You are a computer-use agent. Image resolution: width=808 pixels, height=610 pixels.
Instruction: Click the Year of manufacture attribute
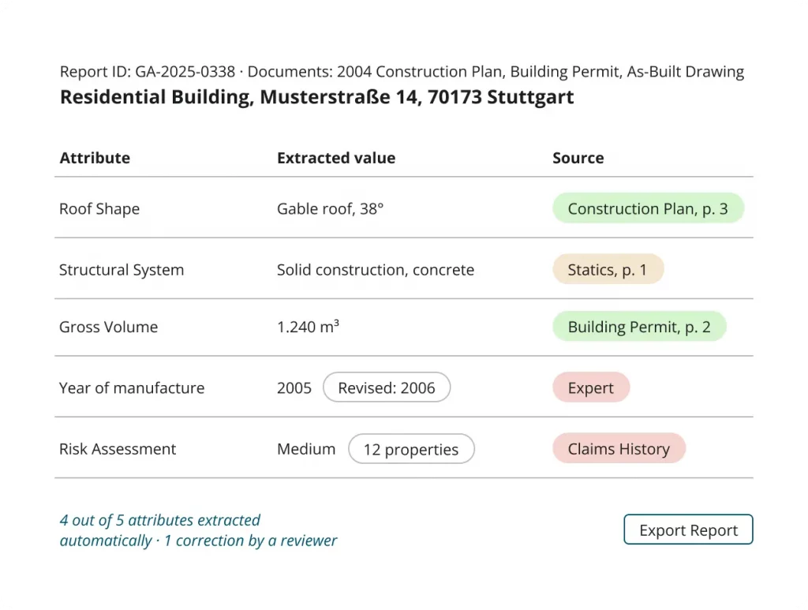[132, 387]
